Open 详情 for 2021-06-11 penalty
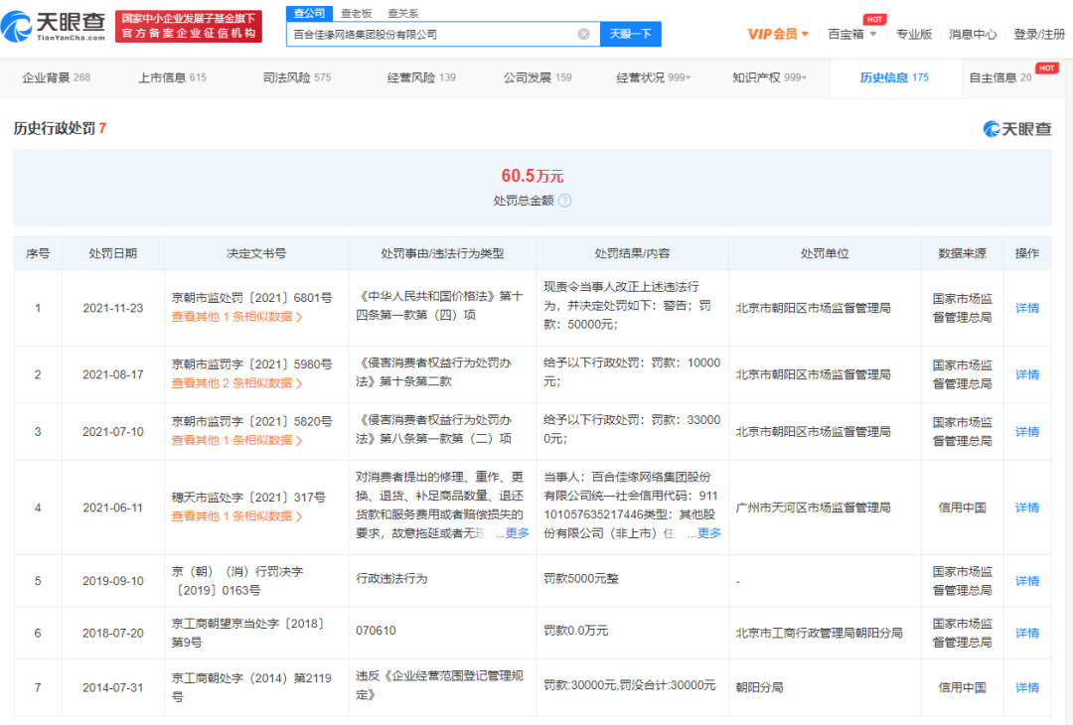 click(1027, 508)
